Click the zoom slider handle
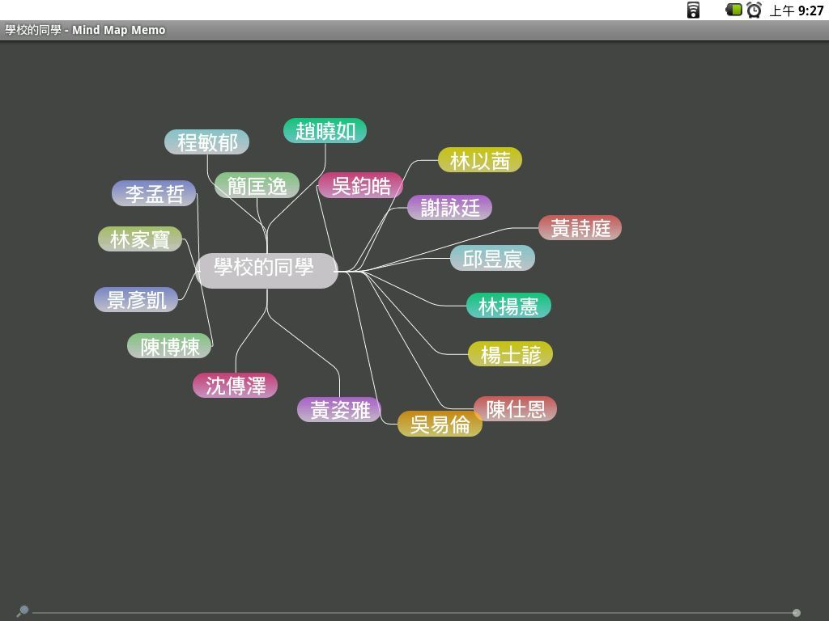 click(x=797, y=613)
